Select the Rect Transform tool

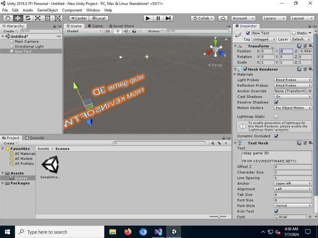(x=48, y=18)
